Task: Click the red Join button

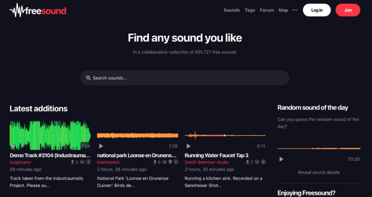Action: click(348, 10)
